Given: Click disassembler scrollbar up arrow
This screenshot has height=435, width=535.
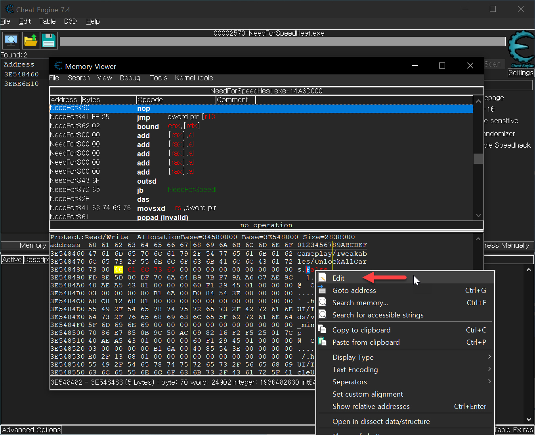Looking at the screenshot, I should [x=478, y=101].
